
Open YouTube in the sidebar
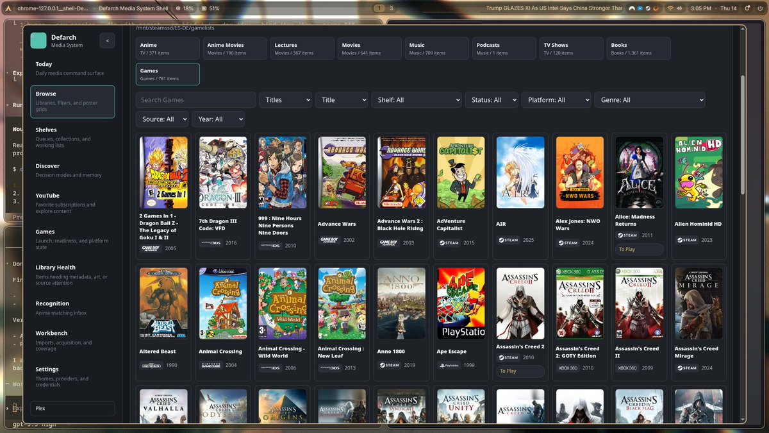72,203
